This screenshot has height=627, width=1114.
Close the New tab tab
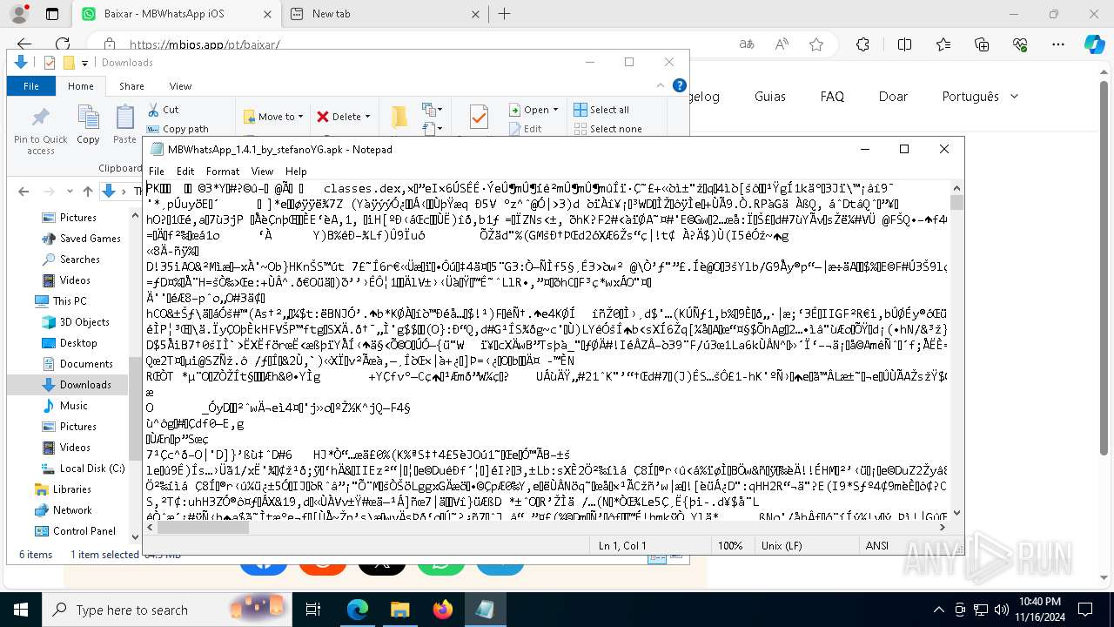[x=476, y=14]
